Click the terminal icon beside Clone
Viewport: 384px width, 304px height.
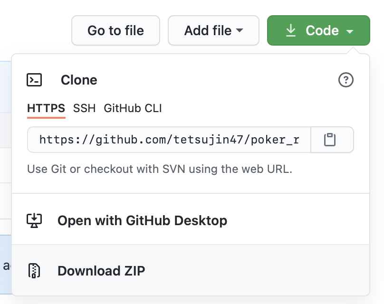click(34, 80)
